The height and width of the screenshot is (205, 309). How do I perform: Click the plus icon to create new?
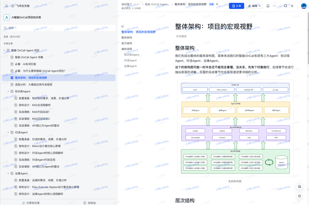coord(292,6)
